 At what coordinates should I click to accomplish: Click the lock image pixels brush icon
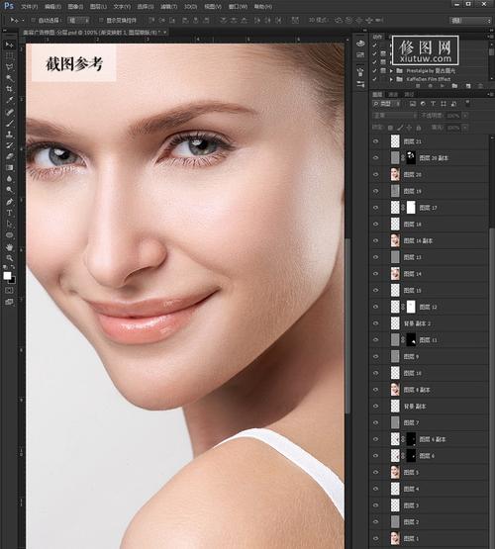(x=400, y=128)
